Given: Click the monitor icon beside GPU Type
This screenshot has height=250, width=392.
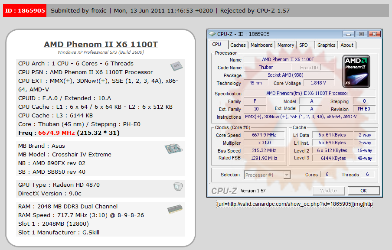Looking at the screenshot, I should pos(178,187).
